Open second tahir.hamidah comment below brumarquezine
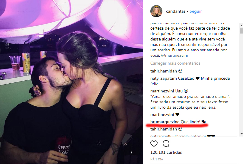Viewport: 243px width, 164px height. tap(164, 129)
